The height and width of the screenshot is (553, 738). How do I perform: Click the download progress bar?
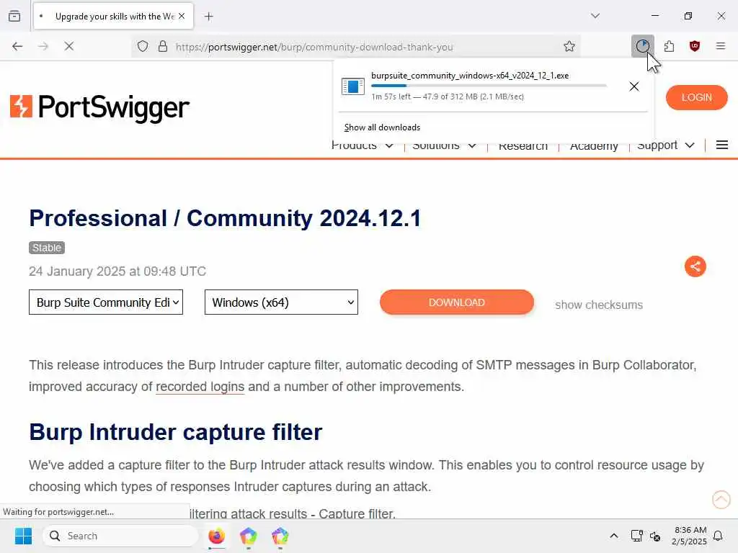coord(489,86)
